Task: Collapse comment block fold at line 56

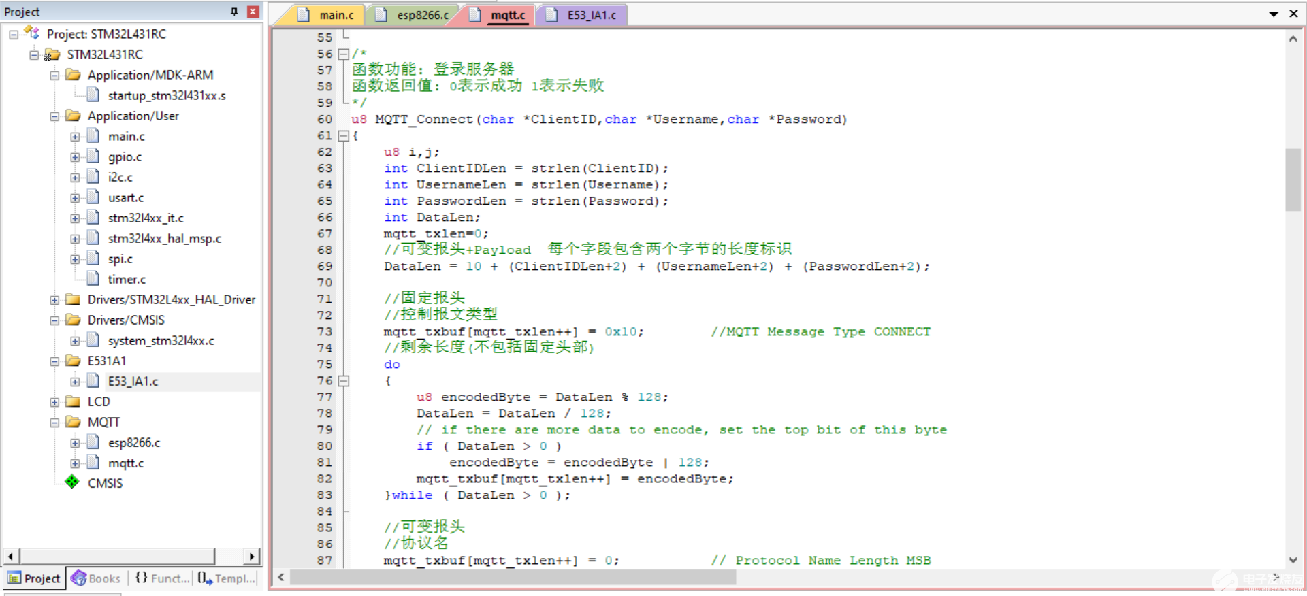Action: (x=344, y=54)
